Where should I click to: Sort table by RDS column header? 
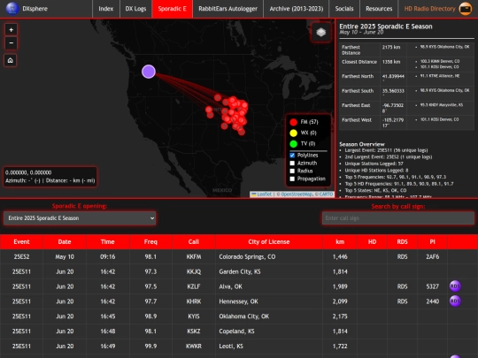pyautogui.click(x=402, y=242)
